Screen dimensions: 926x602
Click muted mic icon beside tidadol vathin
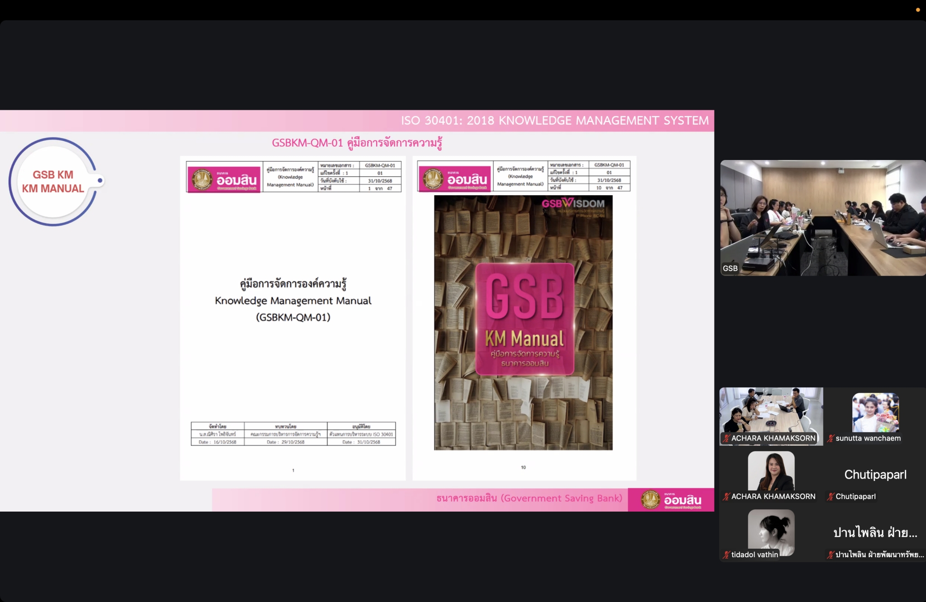(726, 555)
